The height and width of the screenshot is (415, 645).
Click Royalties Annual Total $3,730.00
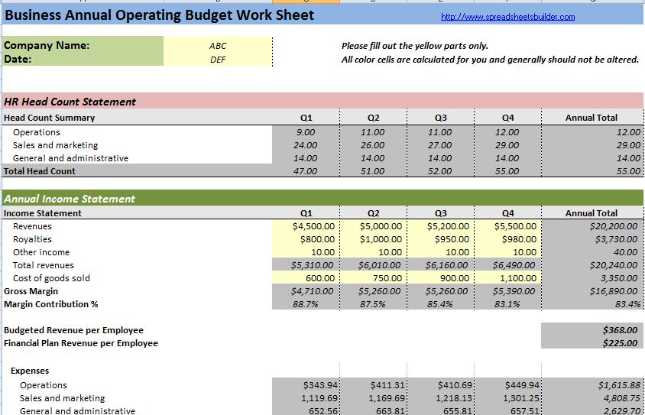(592, 239)
